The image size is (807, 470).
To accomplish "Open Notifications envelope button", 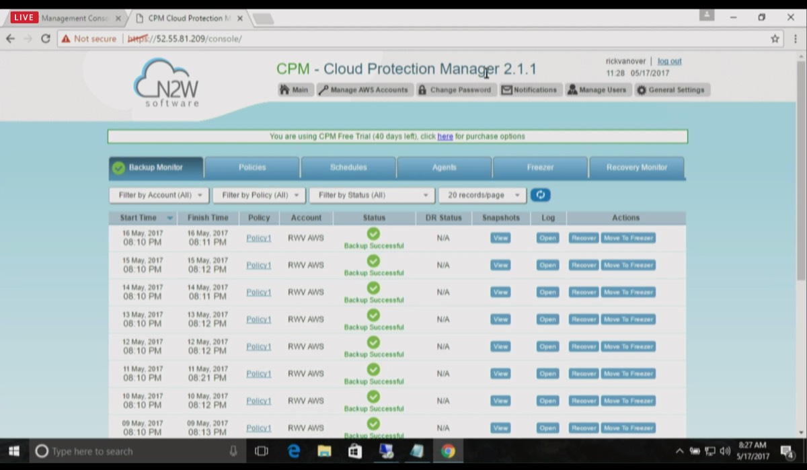I will (x=529, y=90).
